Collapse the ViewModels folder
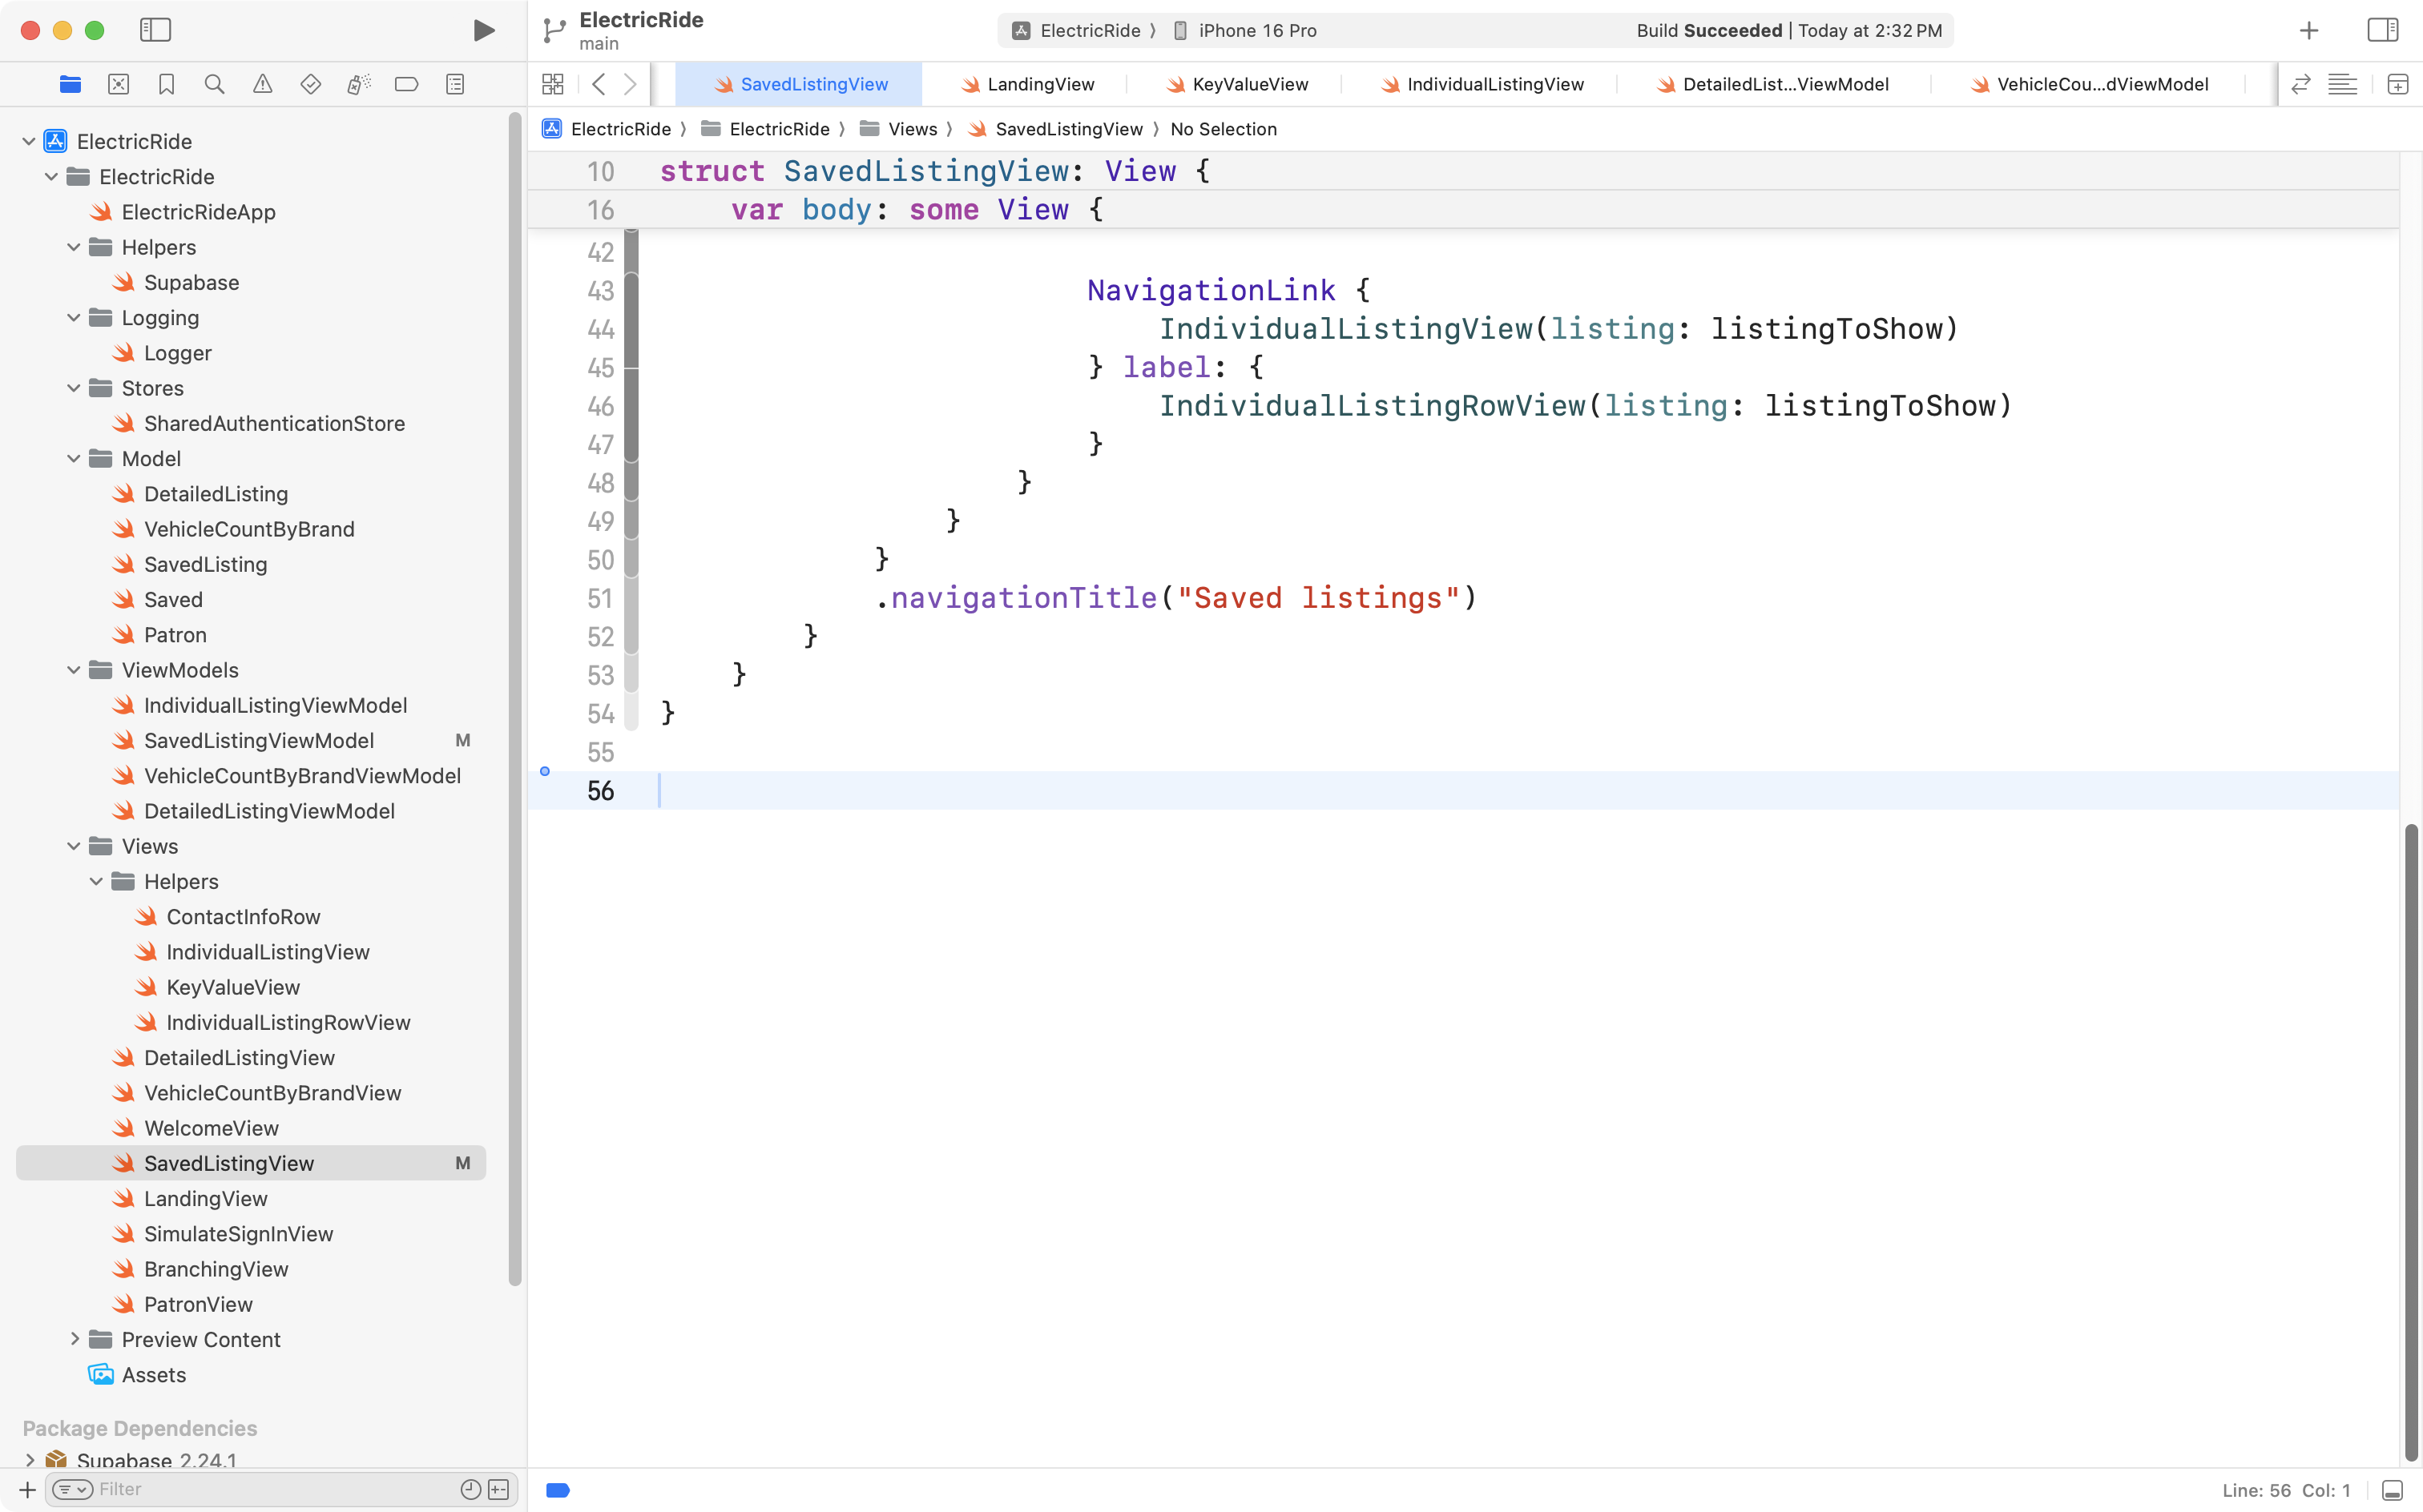Screen dimensions: 2423x1512 click(74, 670)
